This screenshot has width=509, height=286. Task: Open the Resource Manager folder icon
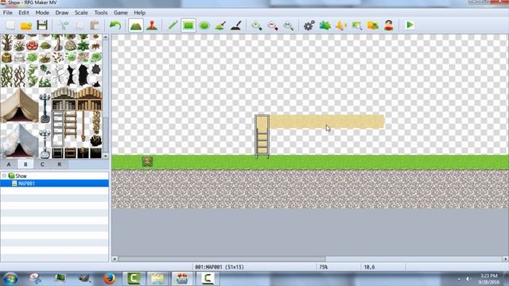point(373,25)
